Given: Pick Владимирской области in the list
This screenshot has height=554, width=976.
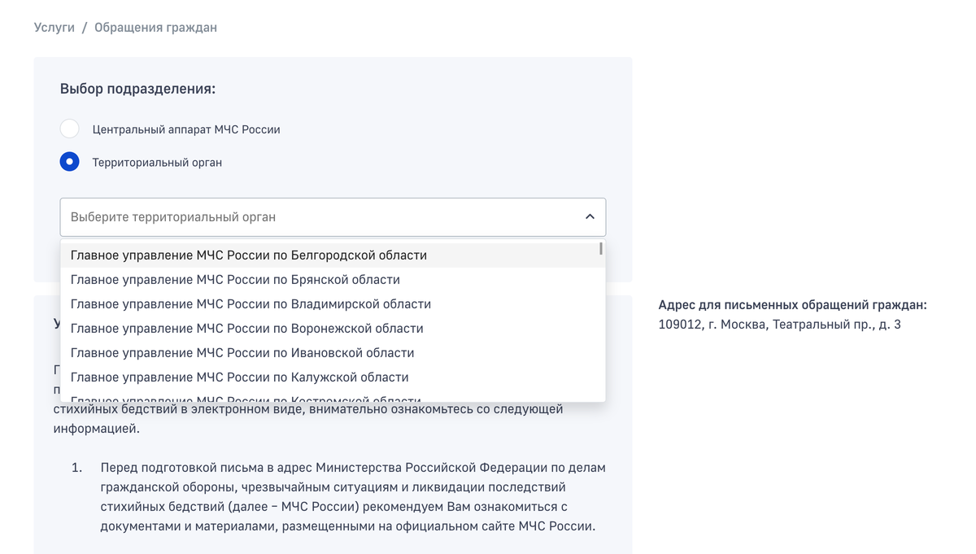Looking at the screenshot, I should (x=251, y=304).
